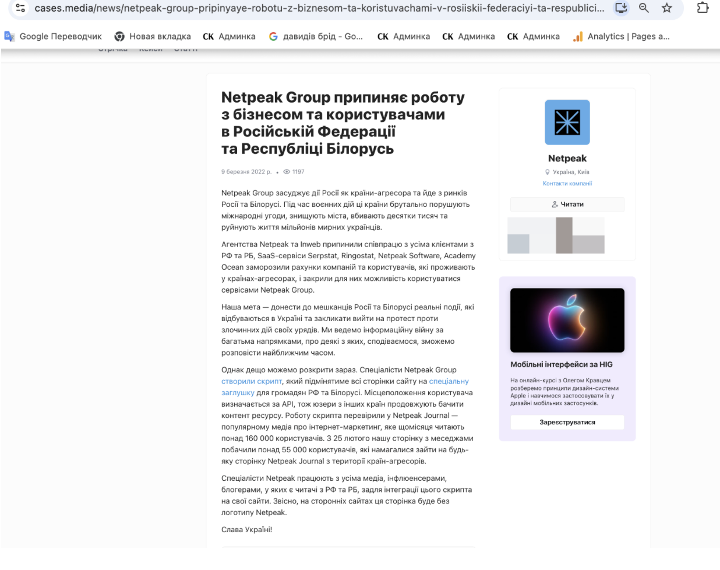
Task: Click the install app icon in address bar
Action: (x=622, y=8)
